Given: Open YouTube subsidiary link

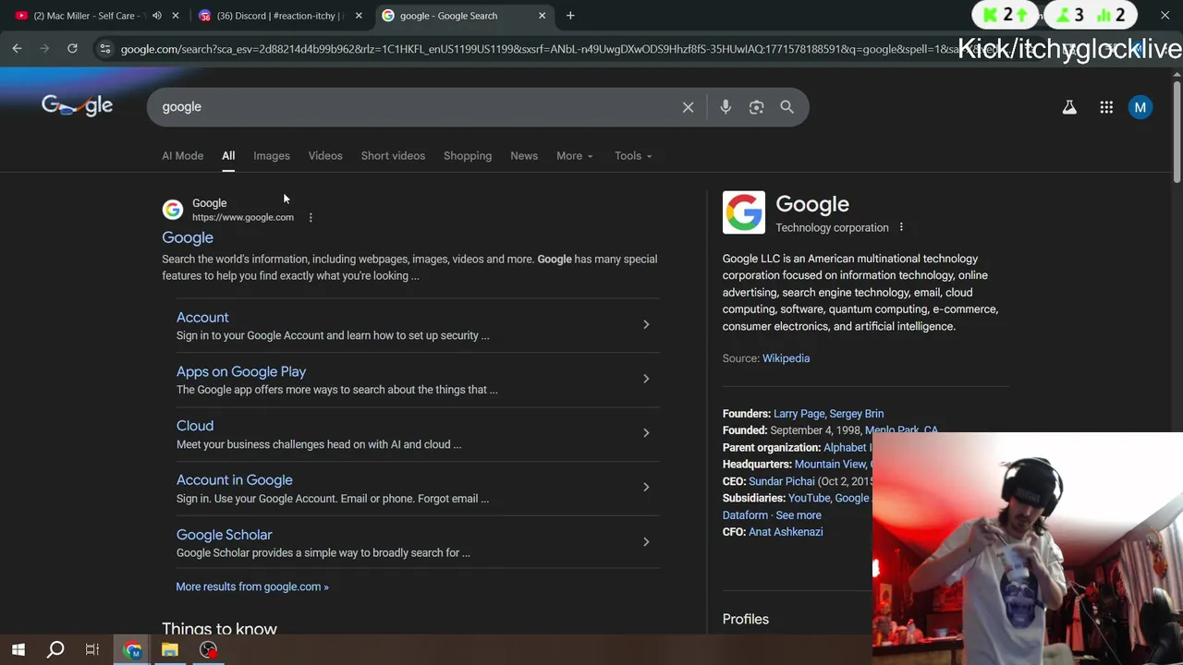Looking at the screenshot, I should pos(809,499).
